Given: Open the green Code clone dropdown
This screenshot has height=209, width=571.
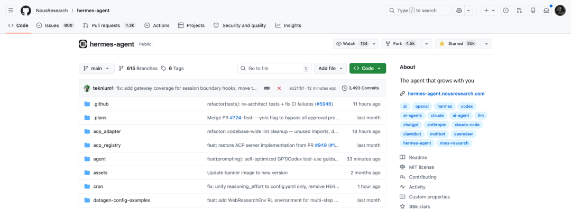Looking at the screenshot, I should [367, 68].
